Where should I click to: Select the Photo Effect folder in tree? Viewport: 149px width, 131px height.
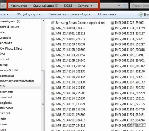click(x=11, y=48)
